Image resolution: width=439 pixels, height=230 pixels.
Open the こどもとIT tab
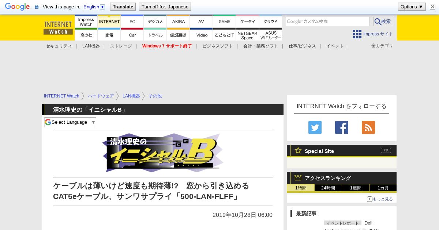click(x=225, y=35)
